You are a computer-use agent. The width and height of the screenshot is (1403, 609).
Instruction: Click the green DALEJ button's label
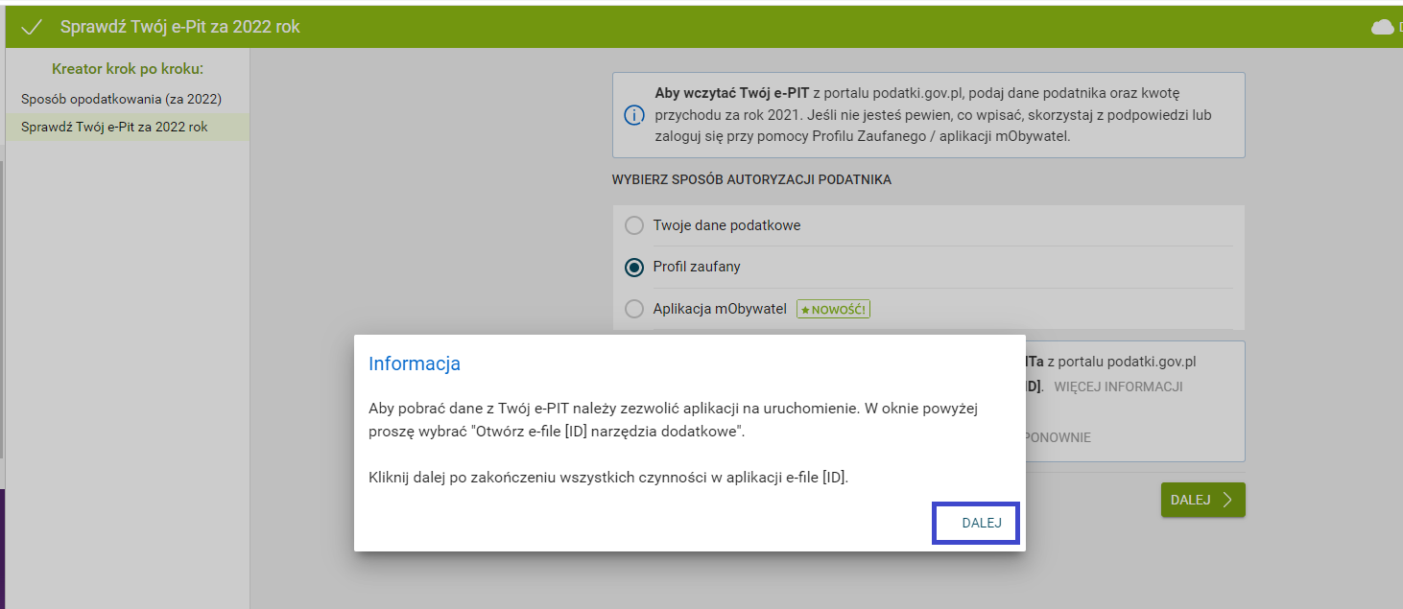pyautogui.click(x=1190, y=500)
